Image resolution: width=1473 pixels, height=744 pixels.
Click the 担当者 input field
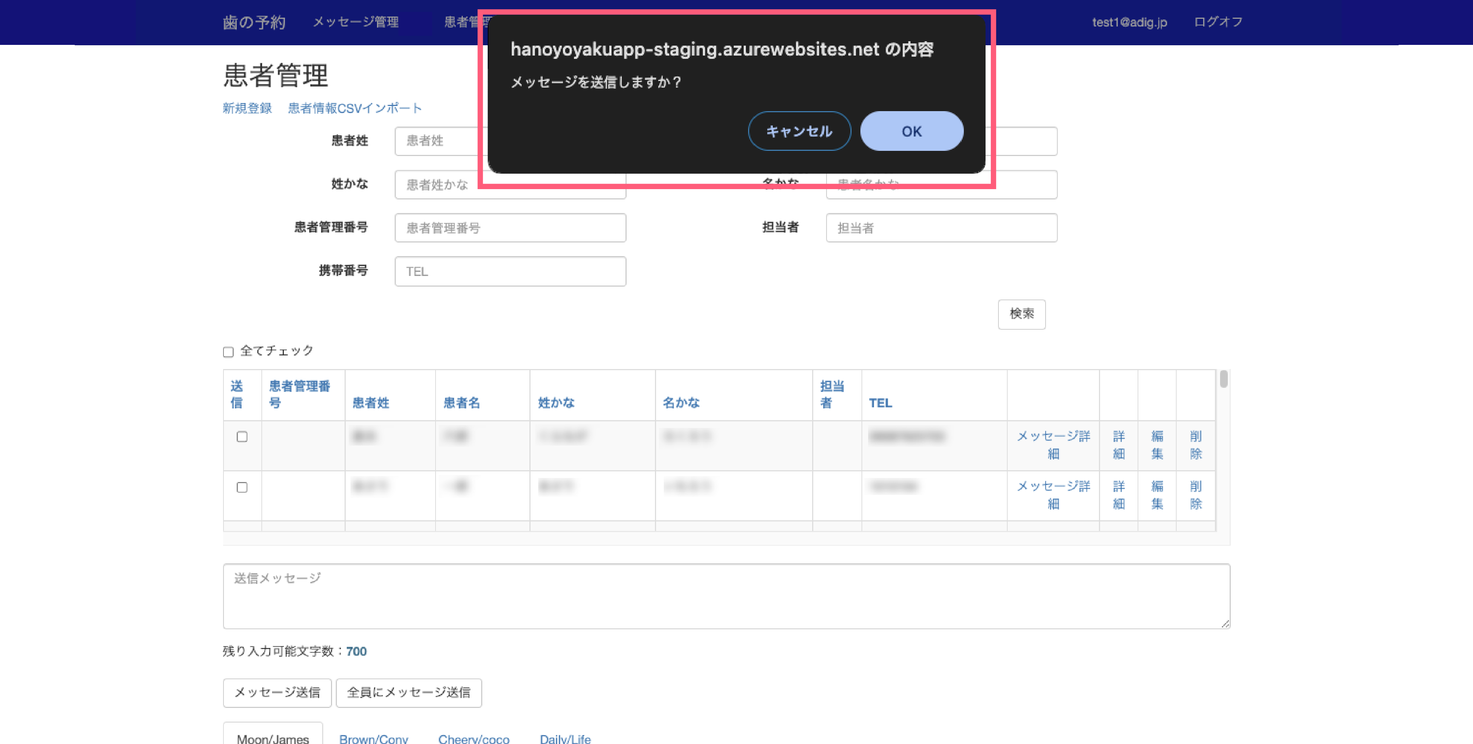coord(941,228)
